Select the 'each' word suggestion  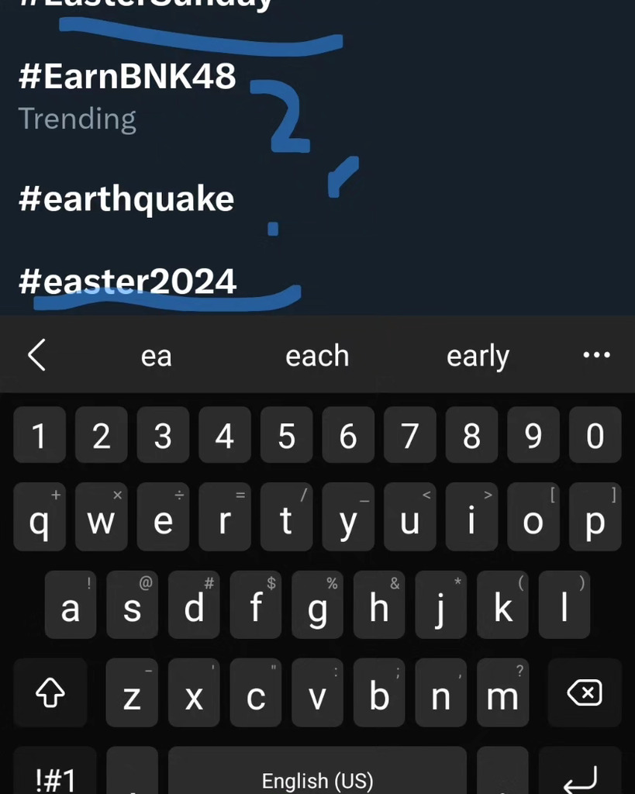pos(317,356)
